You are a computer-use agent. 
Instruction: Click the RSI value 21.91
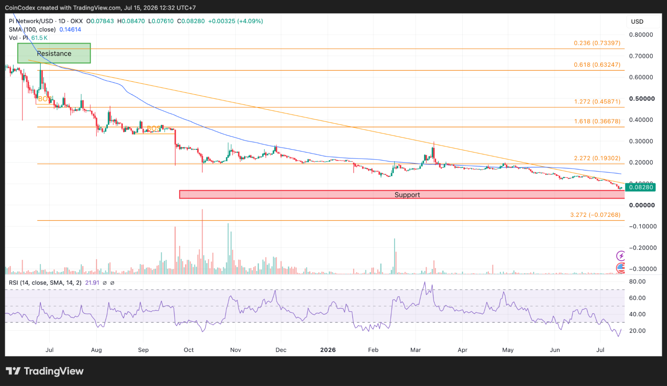[92, 283]
